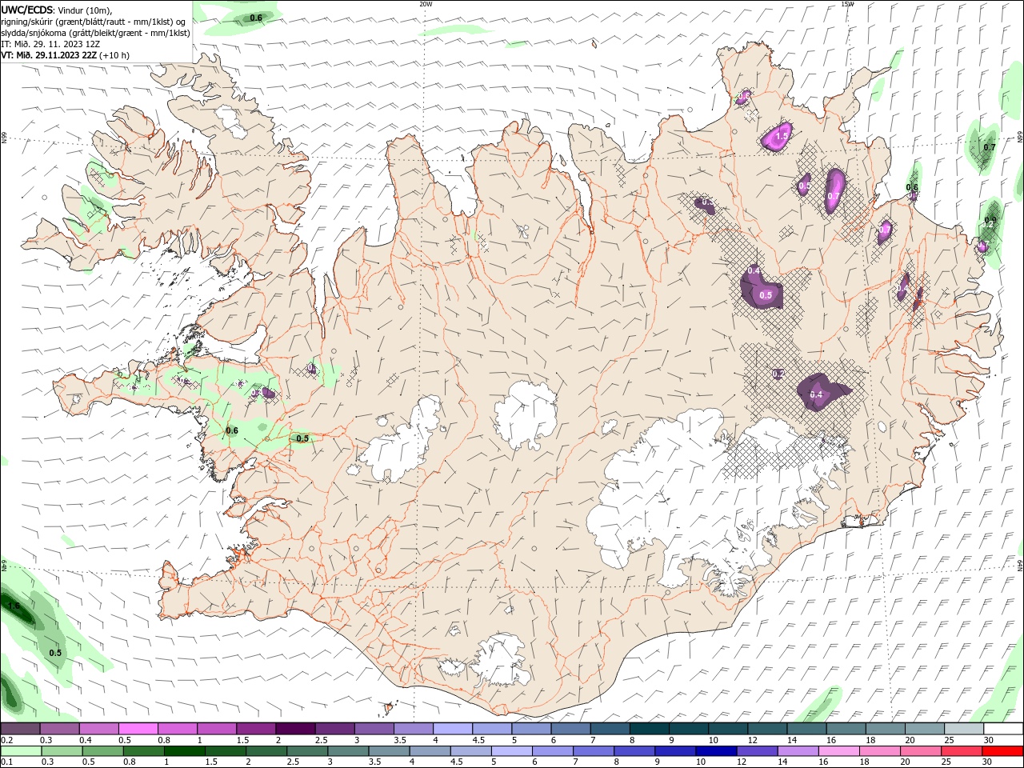Click the 14 label in the bottom legend row
1024x768 pixels.
(782, 762)
